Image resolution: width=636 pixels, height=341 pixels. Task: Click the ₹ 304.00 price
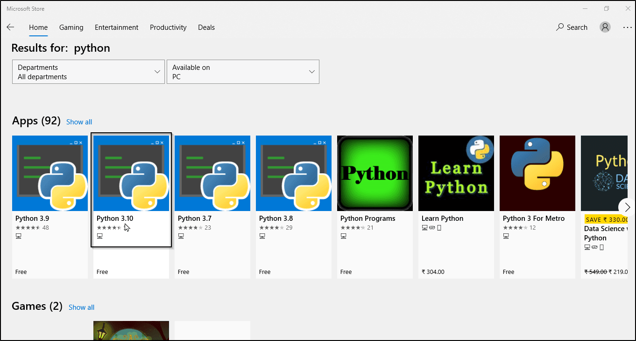tap(433, 272)
